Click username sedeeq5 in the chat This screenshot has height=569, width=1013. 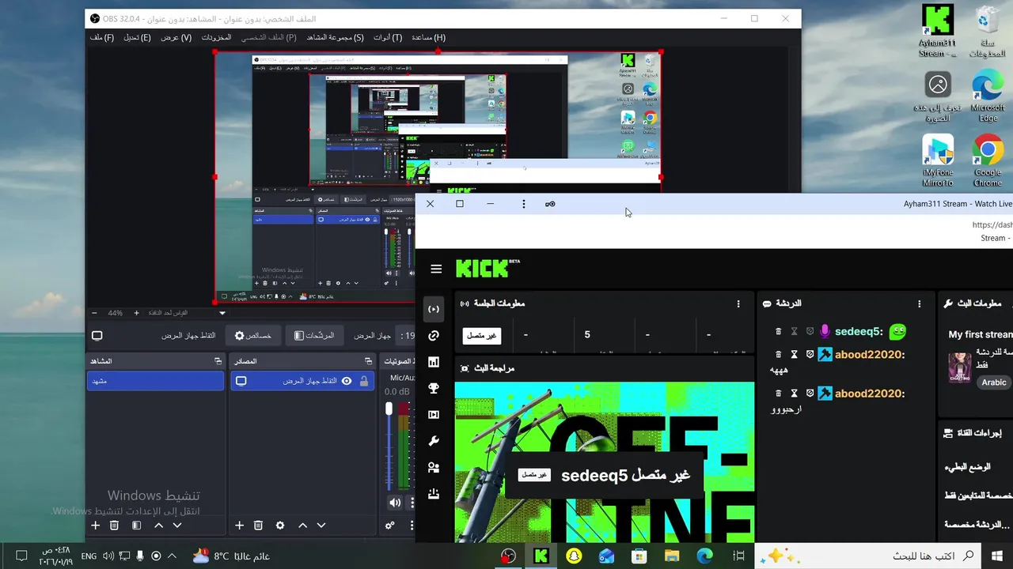coord(859,332)
